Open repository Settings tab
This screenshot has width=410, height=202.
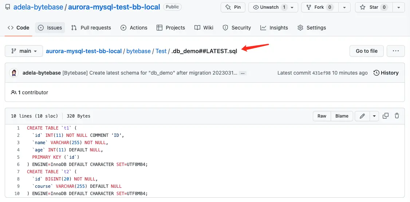pyautogui.click(x=312, y=28)
